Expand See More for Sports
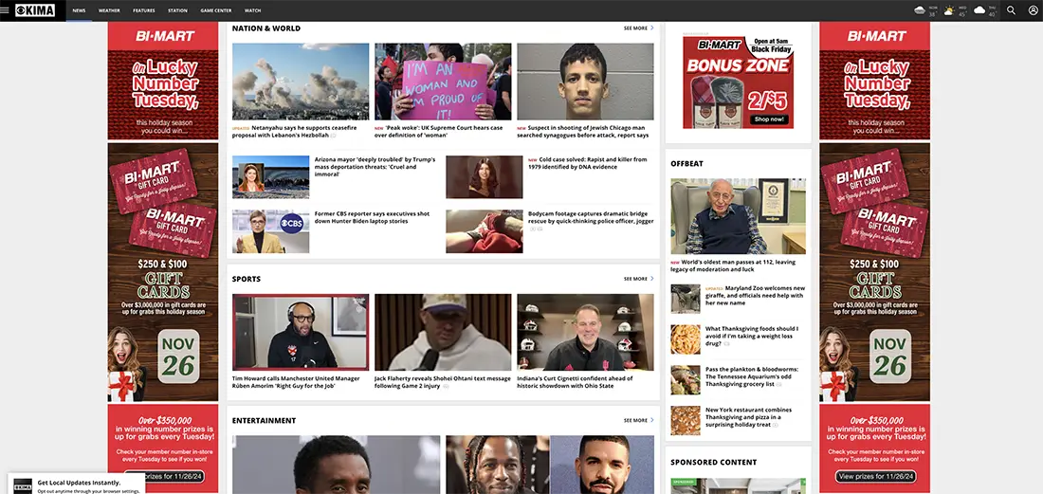 point(638,280)
